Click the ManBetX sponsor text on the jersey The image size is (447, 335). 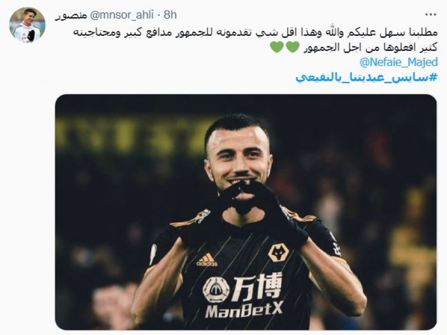click(x=244, y=310)
